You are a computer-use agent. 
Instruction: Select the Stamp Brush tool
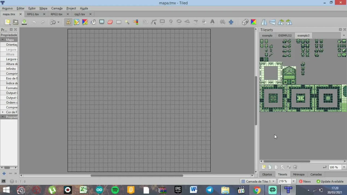tap(68, 22)
